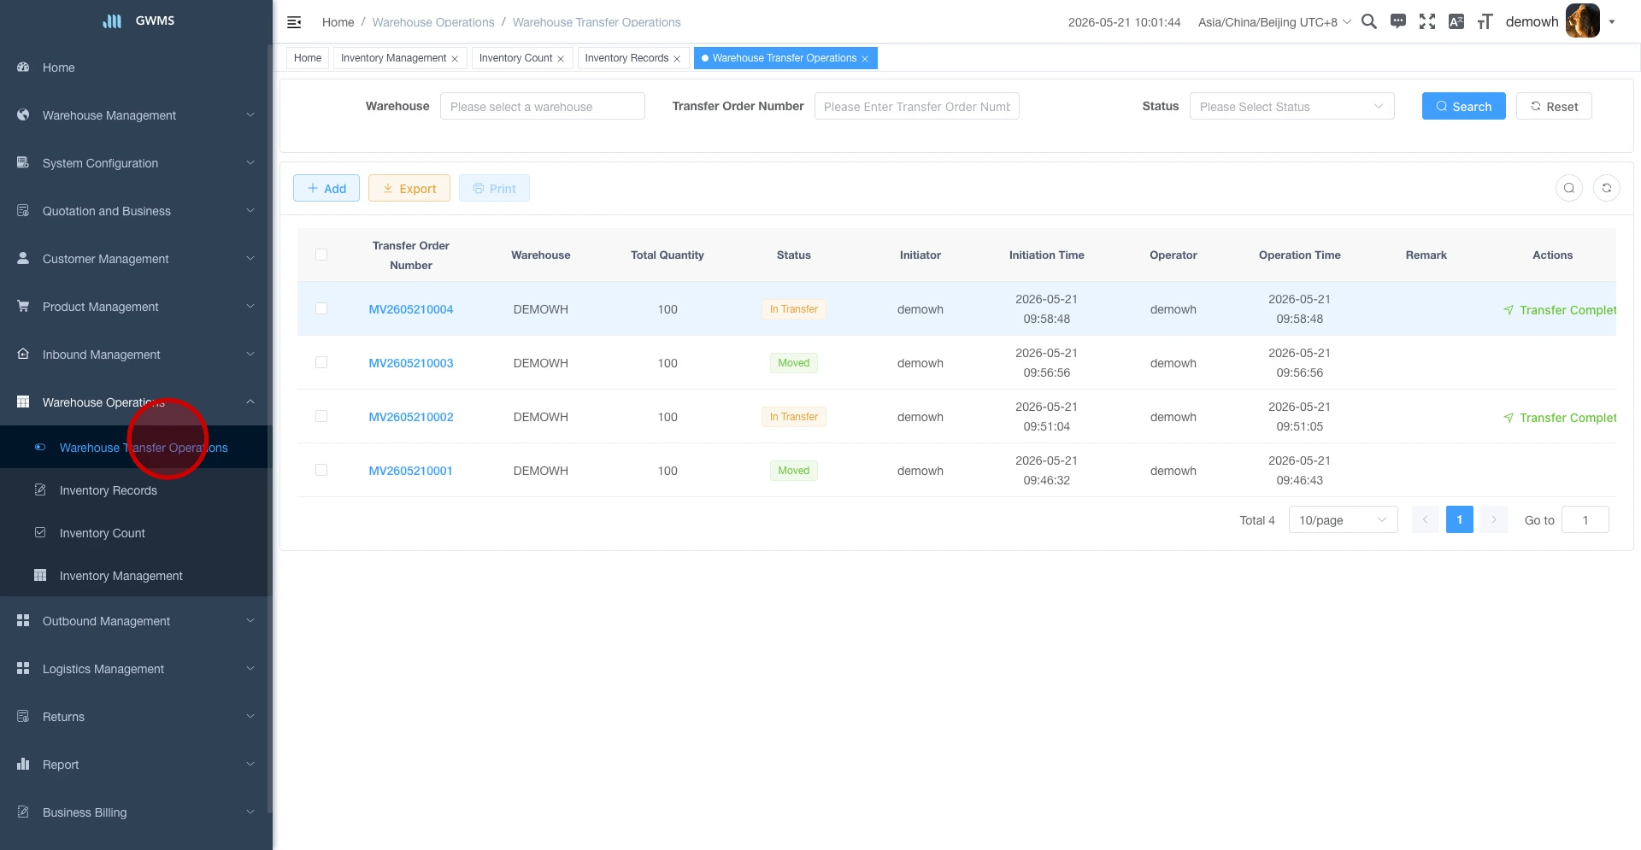The image size is (1641, 850).
Task: Open the user menu caret arrow
Action: (x=1612, y=22)
